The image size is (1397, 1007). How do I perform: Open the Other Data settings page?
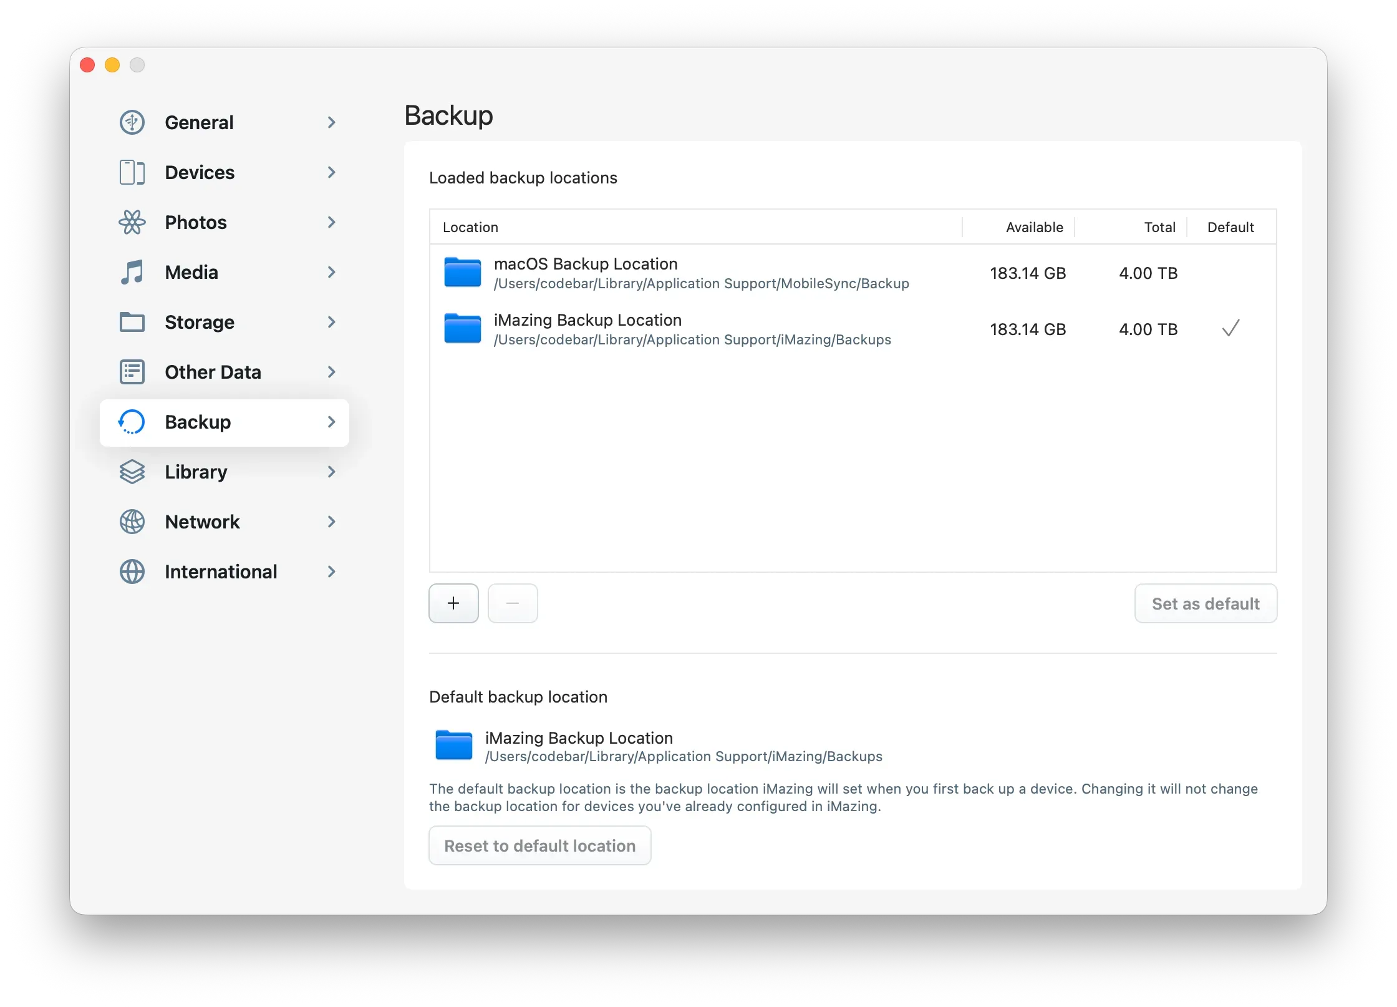point(213,372)
